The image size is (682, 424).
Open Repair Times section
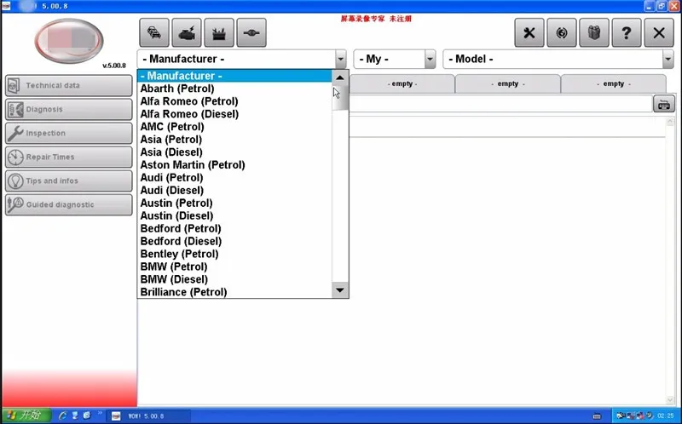coord(69,158)
